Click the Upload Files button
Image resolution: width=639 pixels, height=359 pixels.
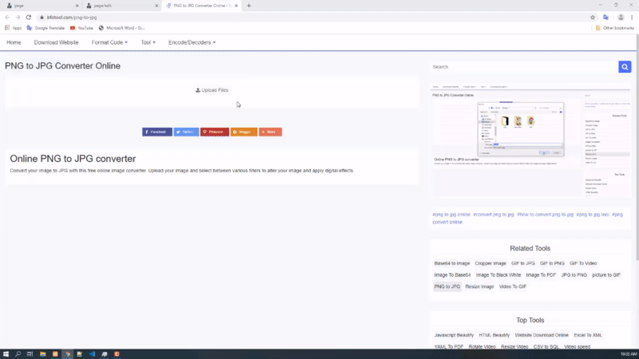coord(212,90)
